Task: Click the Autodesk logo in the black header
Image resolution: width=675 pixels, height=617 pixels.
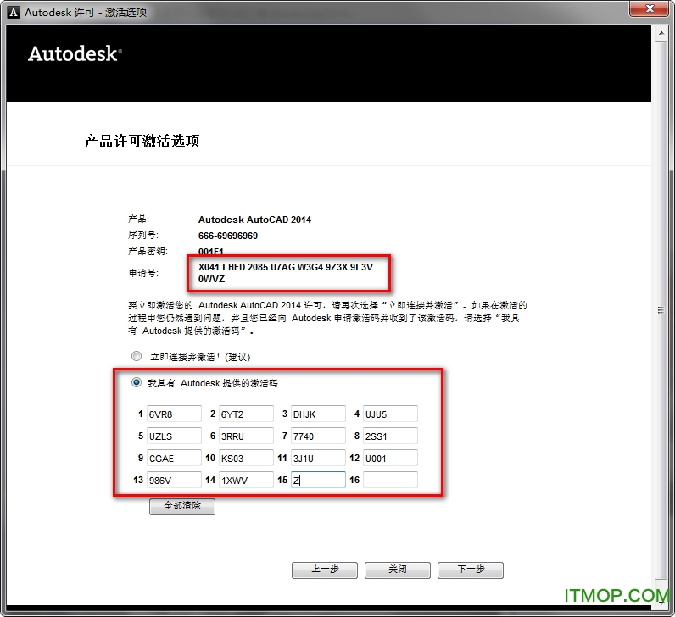Action: tap(75, 53)
